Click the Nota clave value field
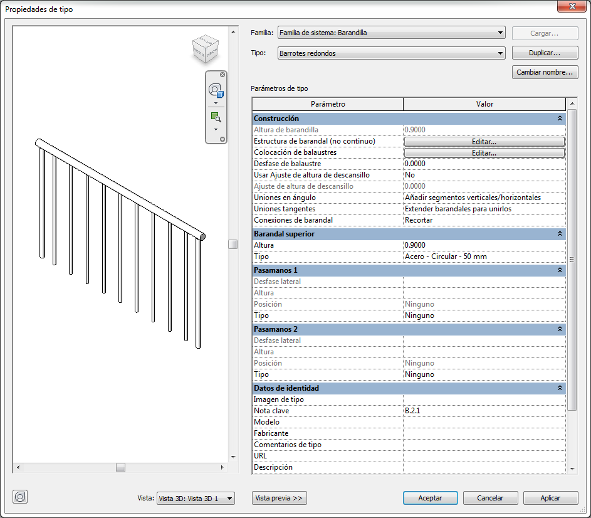The height and width of the screenshot is (518, 591). (484, 411)
